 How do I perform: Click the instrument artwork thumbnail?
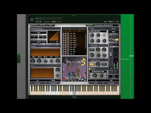[x=74, y=69]
